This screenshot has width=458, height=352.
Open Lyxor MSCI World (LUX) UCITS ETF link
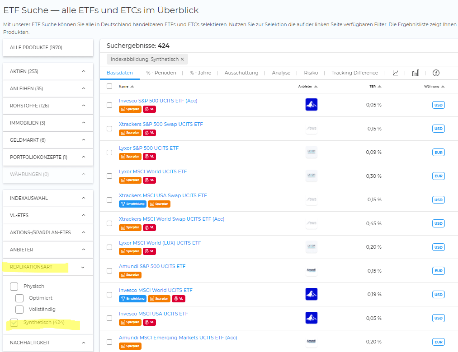click(160, 243)
